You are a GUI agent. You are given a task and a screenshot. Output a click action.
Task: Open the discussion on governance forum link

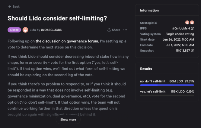click(x=67, y=41)
